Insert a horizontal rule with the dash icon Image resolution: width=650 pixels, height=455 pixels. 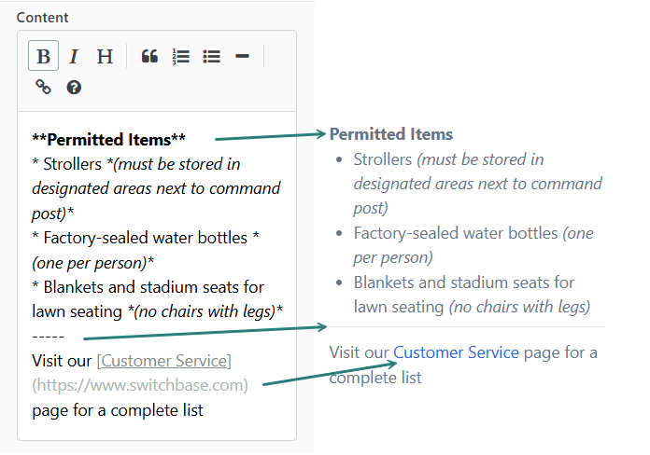point(242,56)
